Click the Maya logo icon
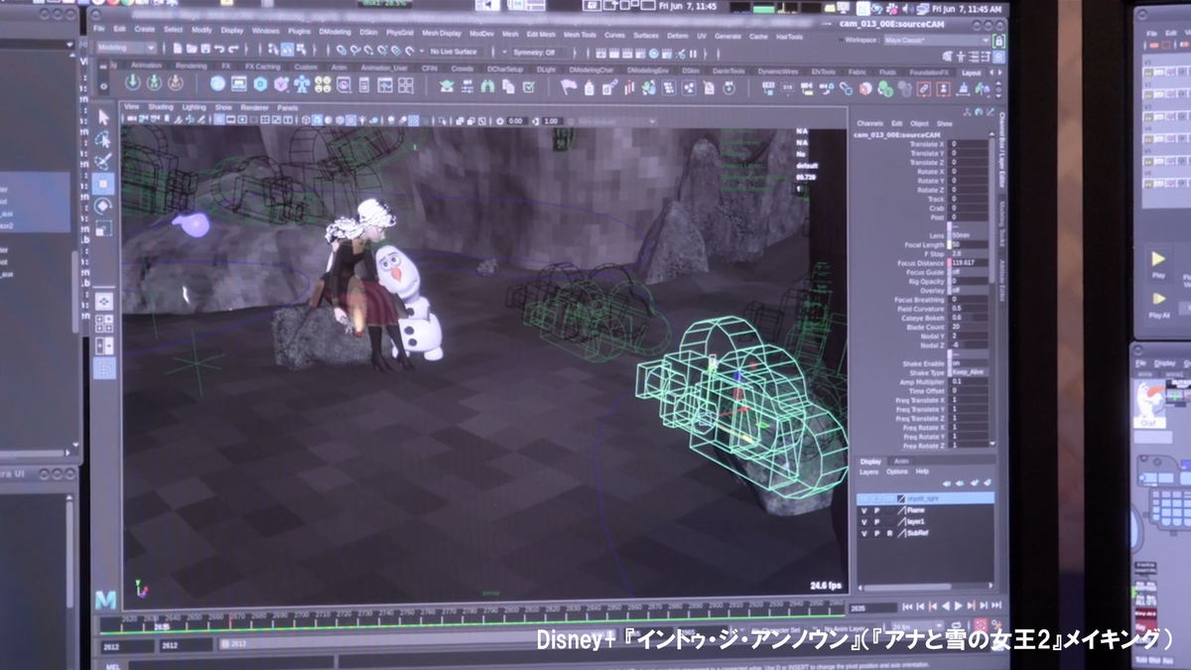Image resolution: width=1191 pixels, height=670 pixels. [x=106, y=600]
